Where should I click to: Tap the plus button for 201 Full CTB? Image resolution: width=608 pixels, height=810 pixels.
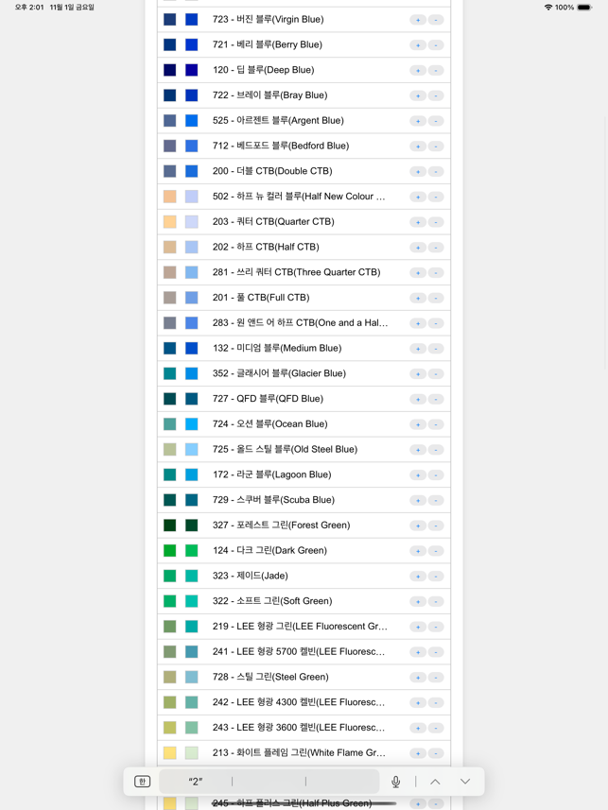(x=418, y=298)
